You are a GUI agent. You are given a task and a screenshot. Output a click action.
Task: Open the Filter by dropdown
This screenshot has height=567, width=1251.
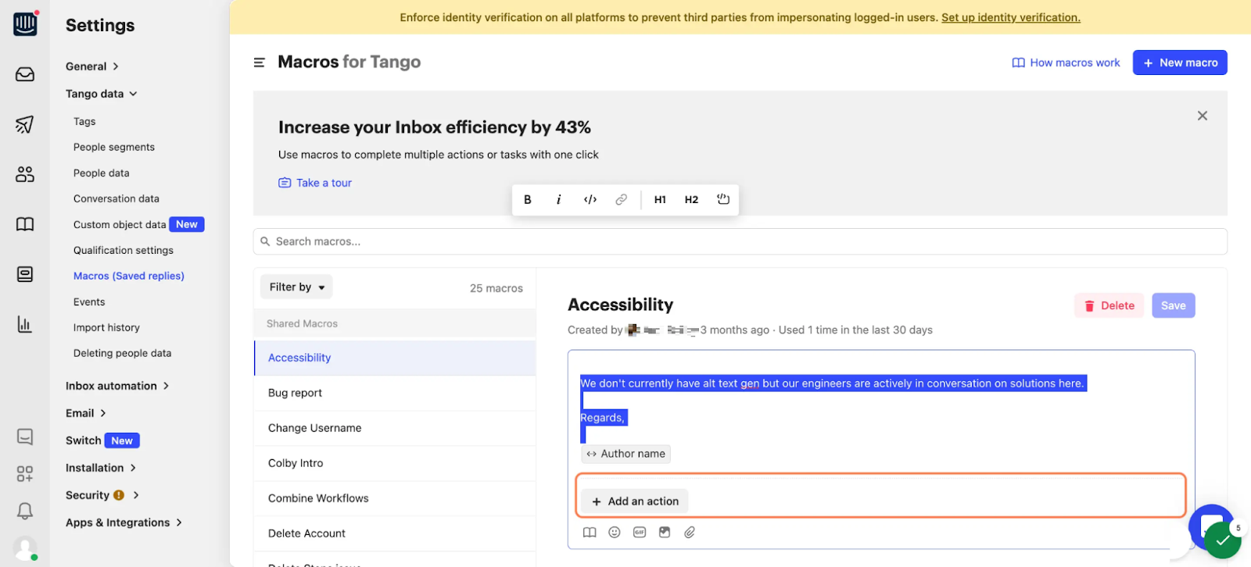coord(296,287)
